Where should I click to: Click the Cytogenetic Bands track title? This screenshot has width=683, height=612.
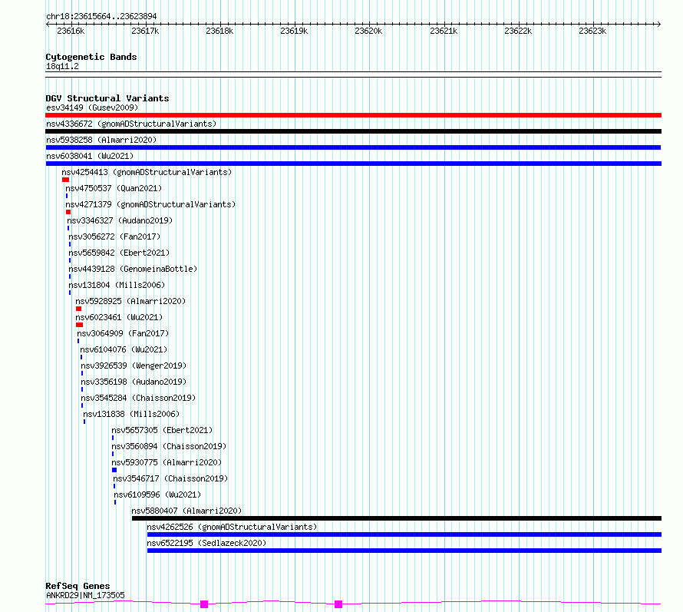click(91, 57)
